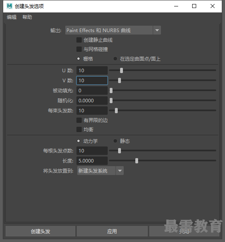
Task: Click the 应用 button
Action: pos(112,231)
